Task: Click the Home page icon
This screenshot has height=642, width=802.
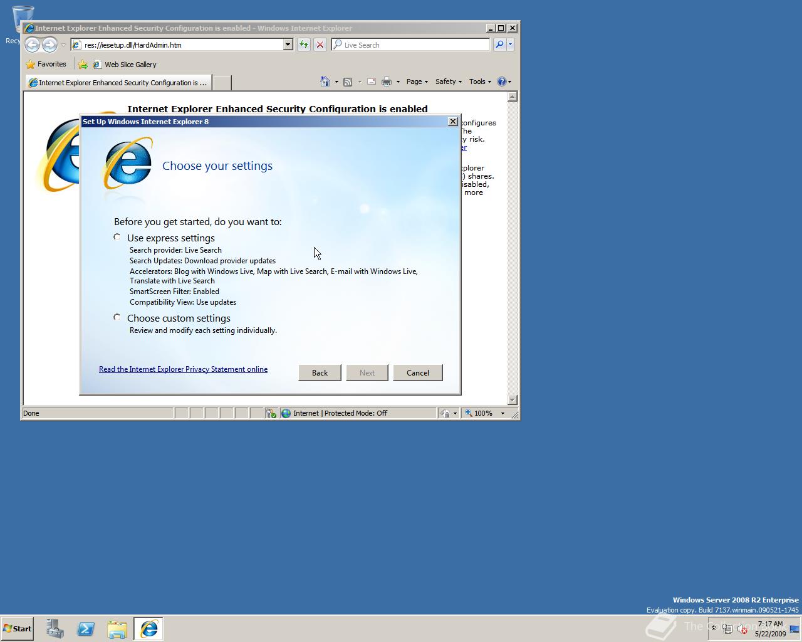Action: tap(325, 82)
